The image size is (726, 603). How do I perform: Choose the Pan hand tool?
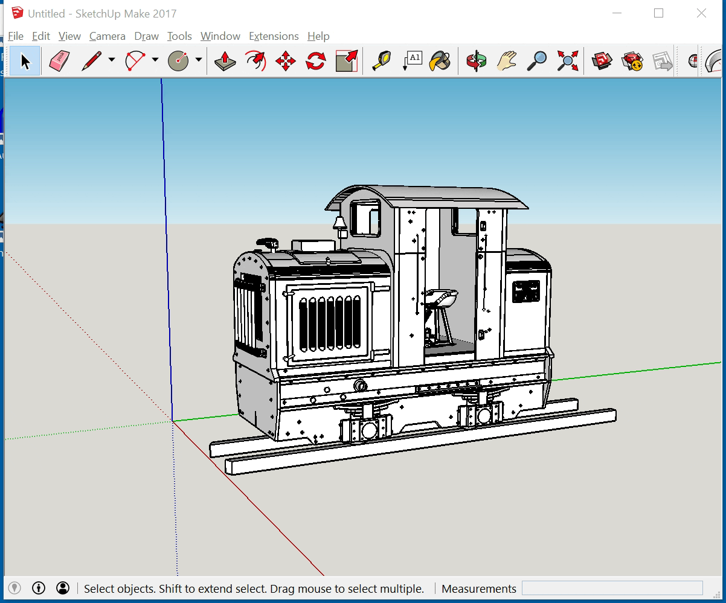tap(507, 61)
